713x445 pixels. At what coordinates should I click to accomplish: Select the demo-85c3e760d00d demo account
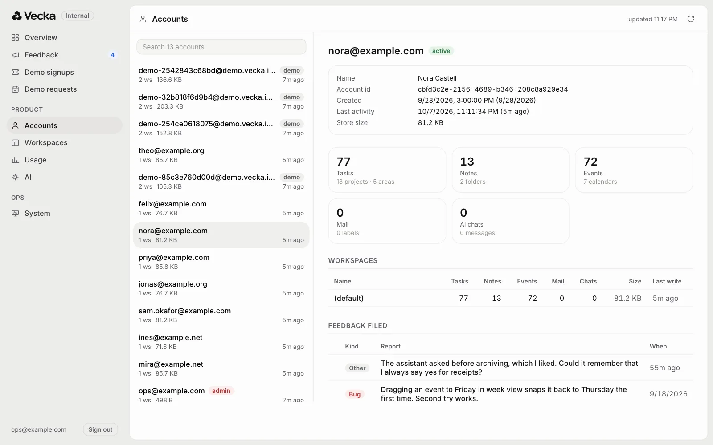[x=221, y=182]
